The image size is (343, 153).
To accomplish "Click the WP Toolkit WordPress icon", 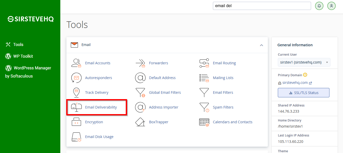I will tap(8, 56).
